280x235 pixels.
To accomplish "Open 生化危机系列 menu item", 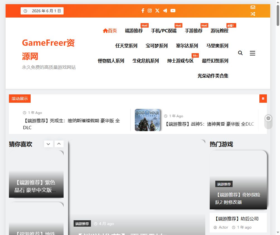I will [146, 61].
